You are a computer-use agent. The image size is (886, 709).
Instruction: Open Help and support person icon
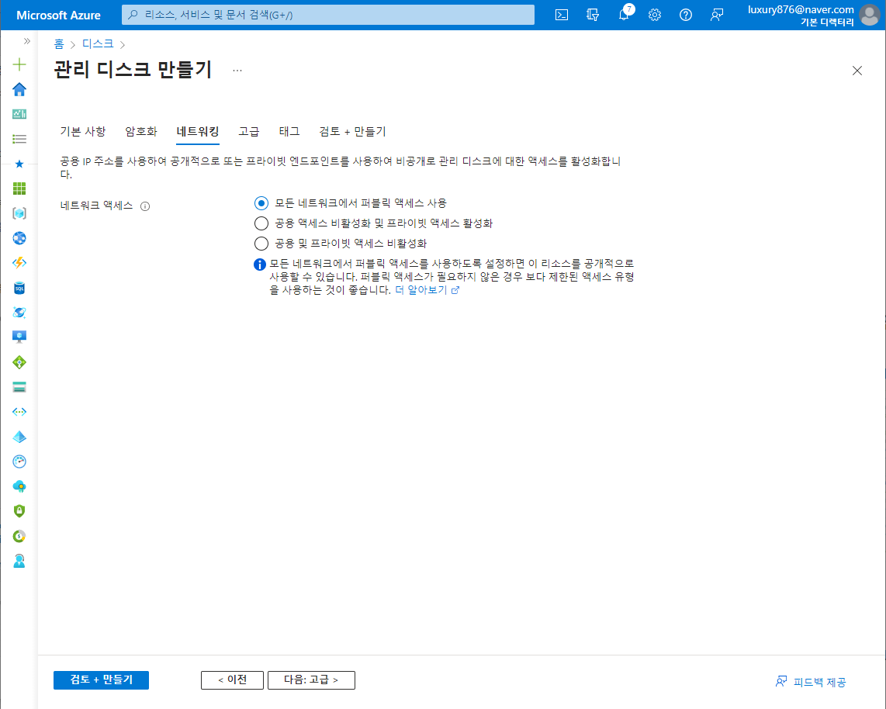[x=19, y=561]
